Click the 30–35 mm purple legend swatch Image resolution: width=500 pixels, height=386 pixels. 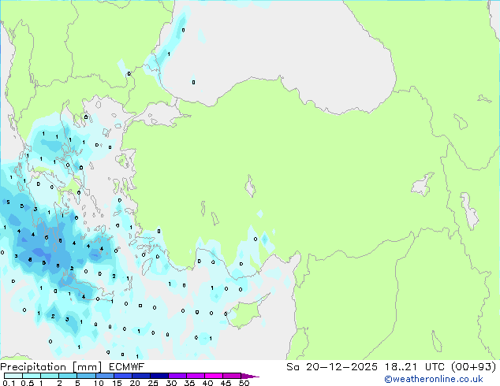click(x=177, y=376)
